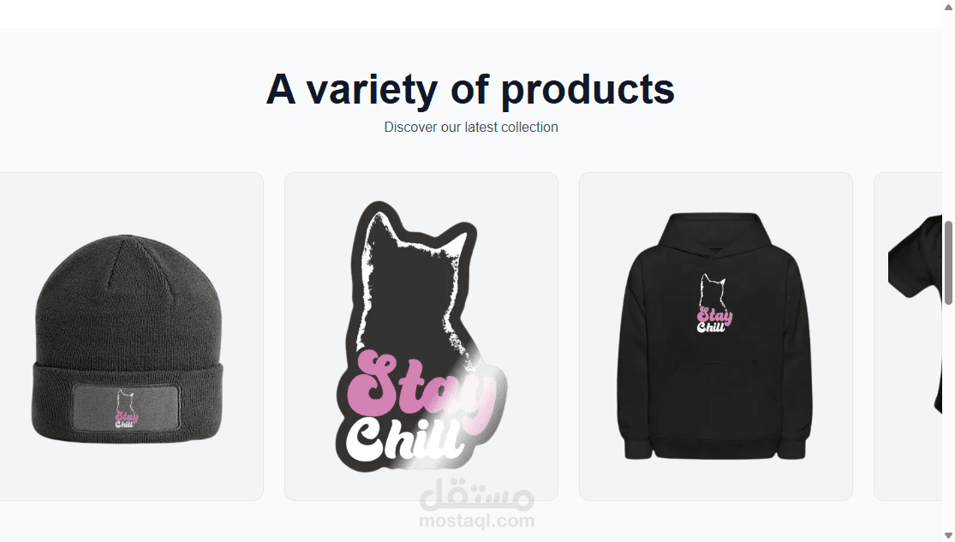
Task: Click the Stay Chill patch on the beanie
Action: pos(126,408)
